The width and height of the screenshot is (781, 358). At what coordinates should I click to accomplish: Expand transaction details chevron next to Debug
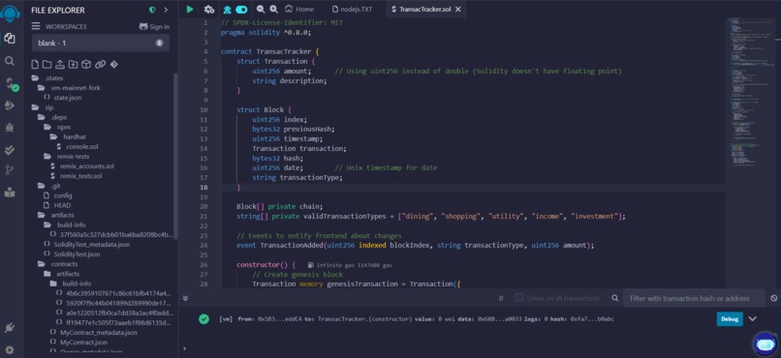point(752,318)
